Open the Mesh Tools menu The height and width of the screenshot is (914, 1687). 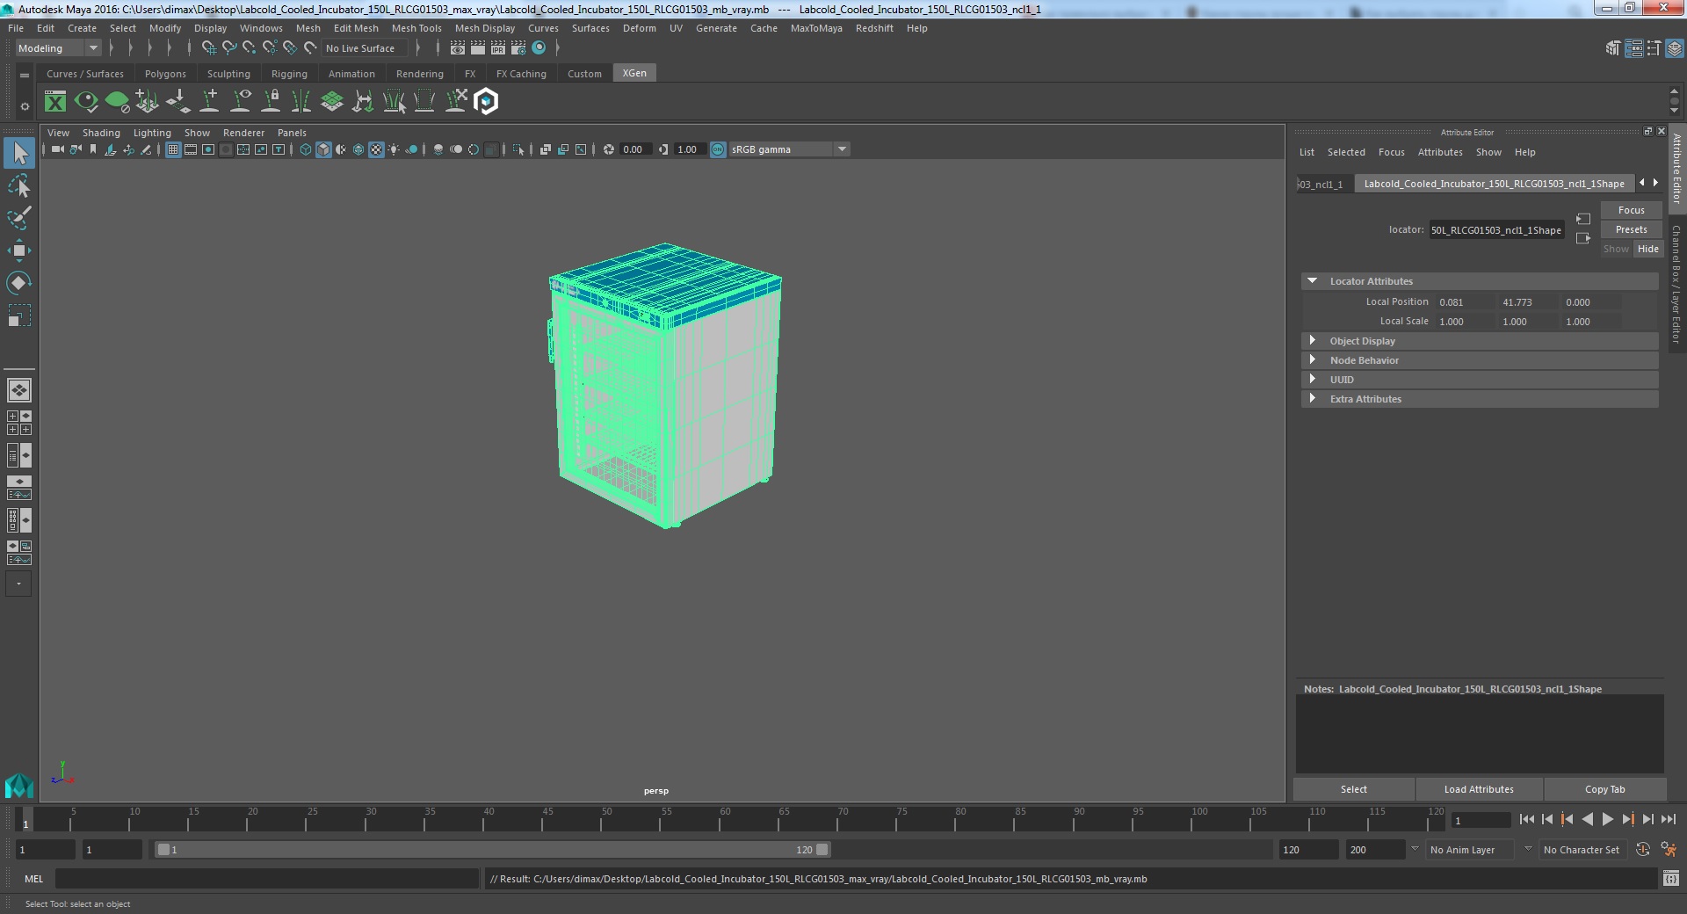416,28
